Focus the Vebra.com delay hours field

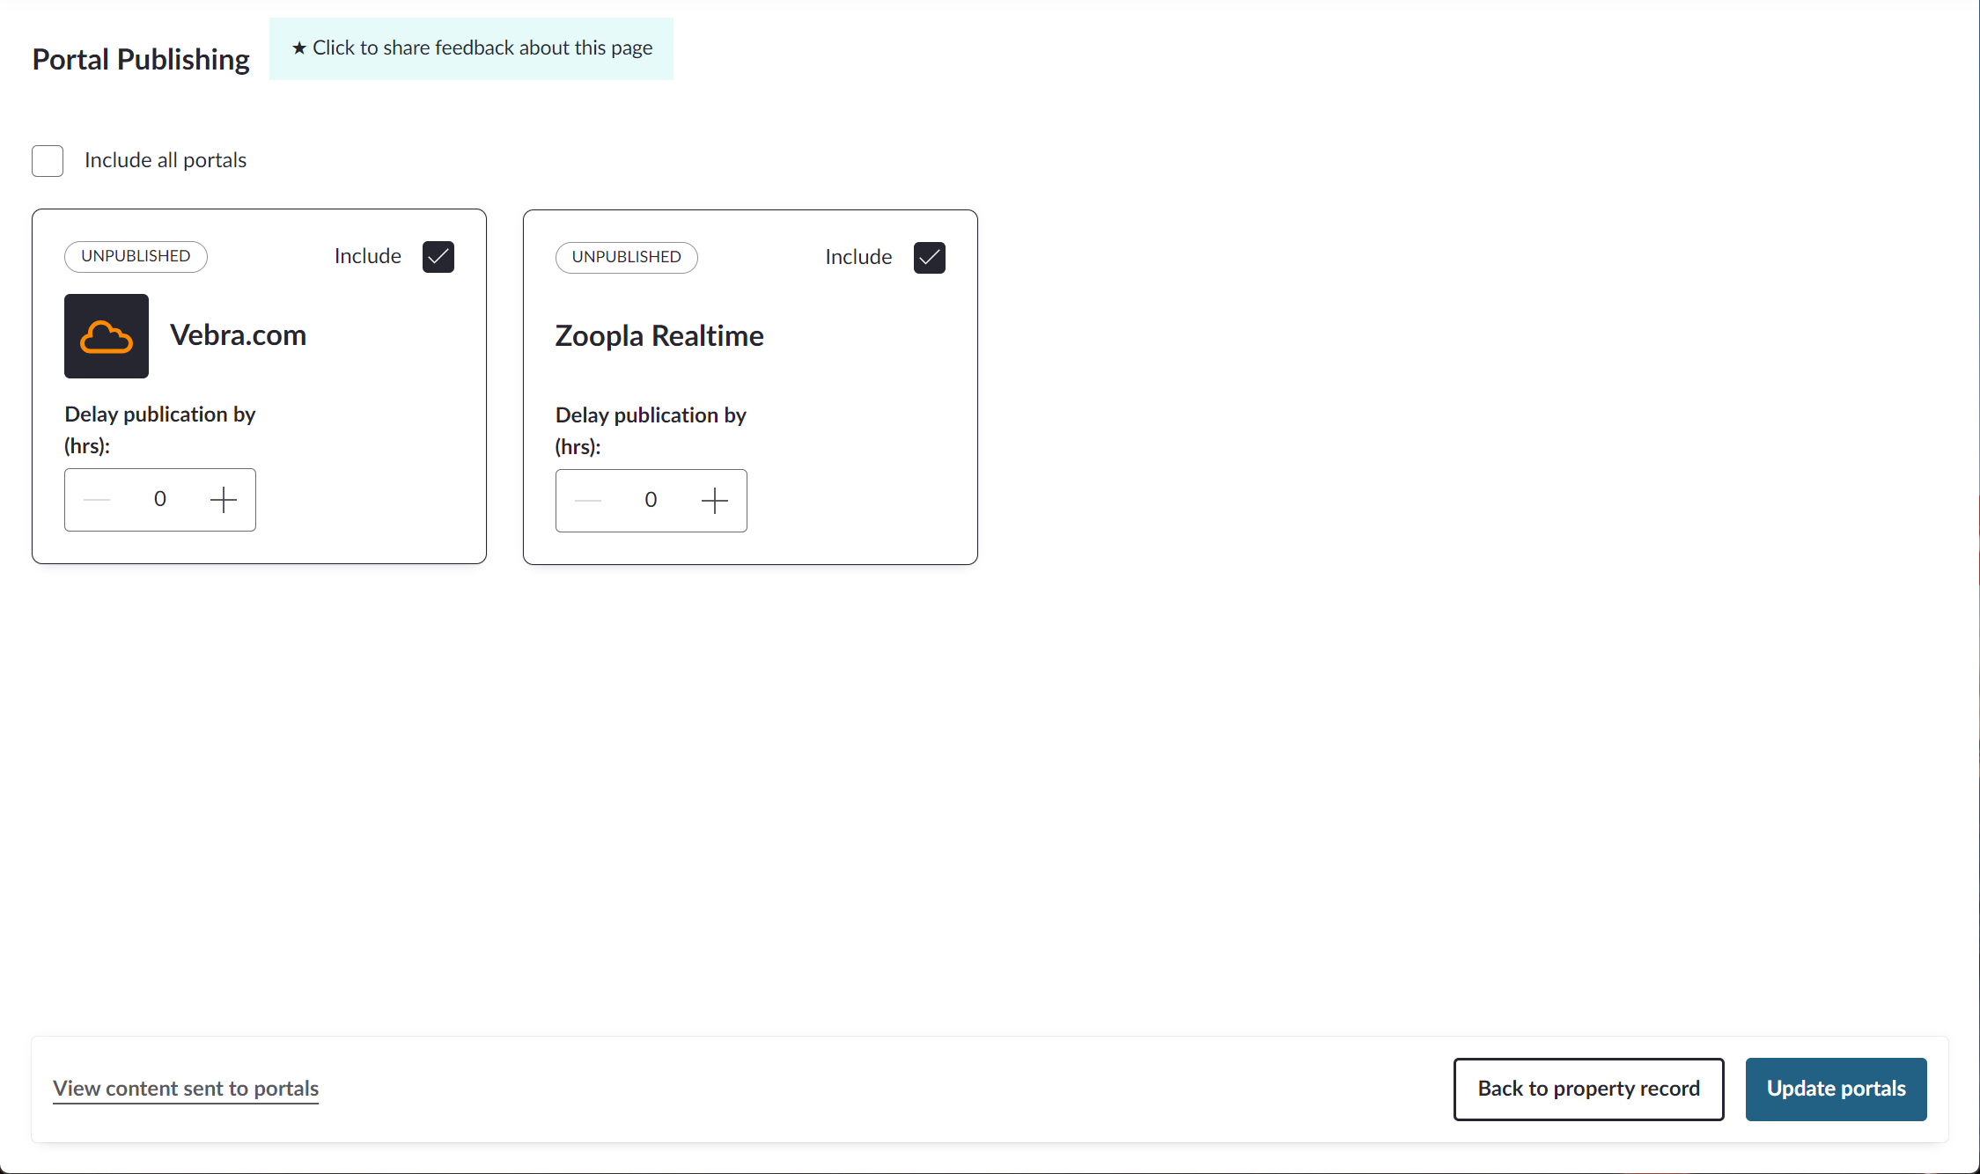pyautogui.click(x=160, y=500)
